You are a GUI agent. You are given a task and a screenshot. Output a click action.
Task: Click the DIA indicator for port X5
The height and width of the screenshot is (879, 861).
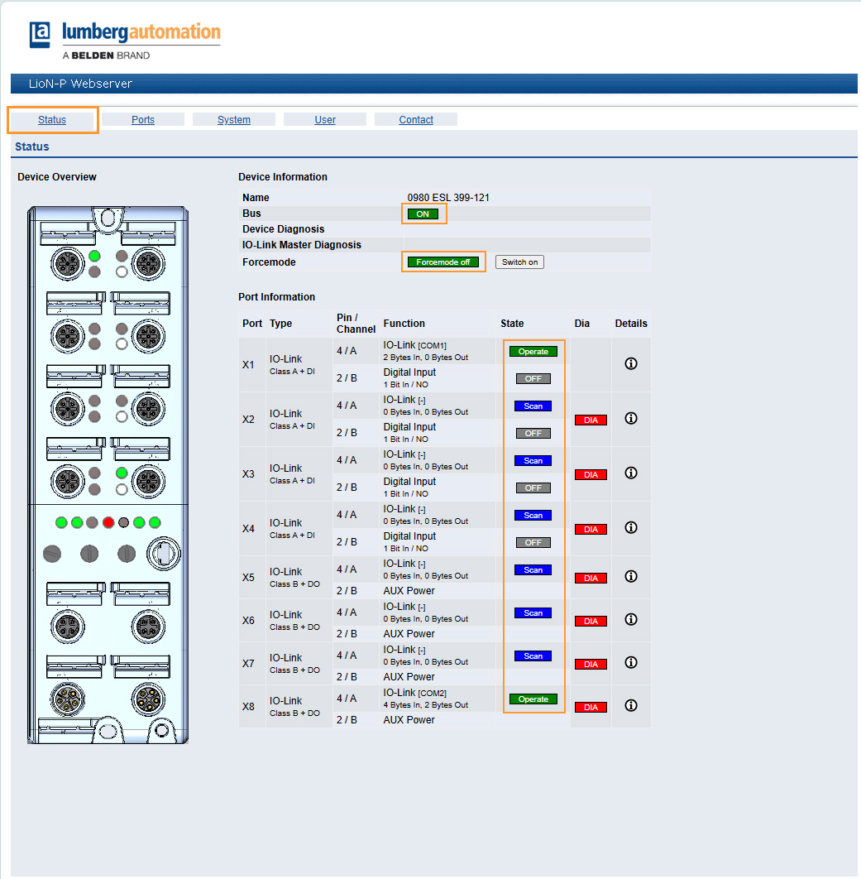pyautogui.click(x=590, y=578)
